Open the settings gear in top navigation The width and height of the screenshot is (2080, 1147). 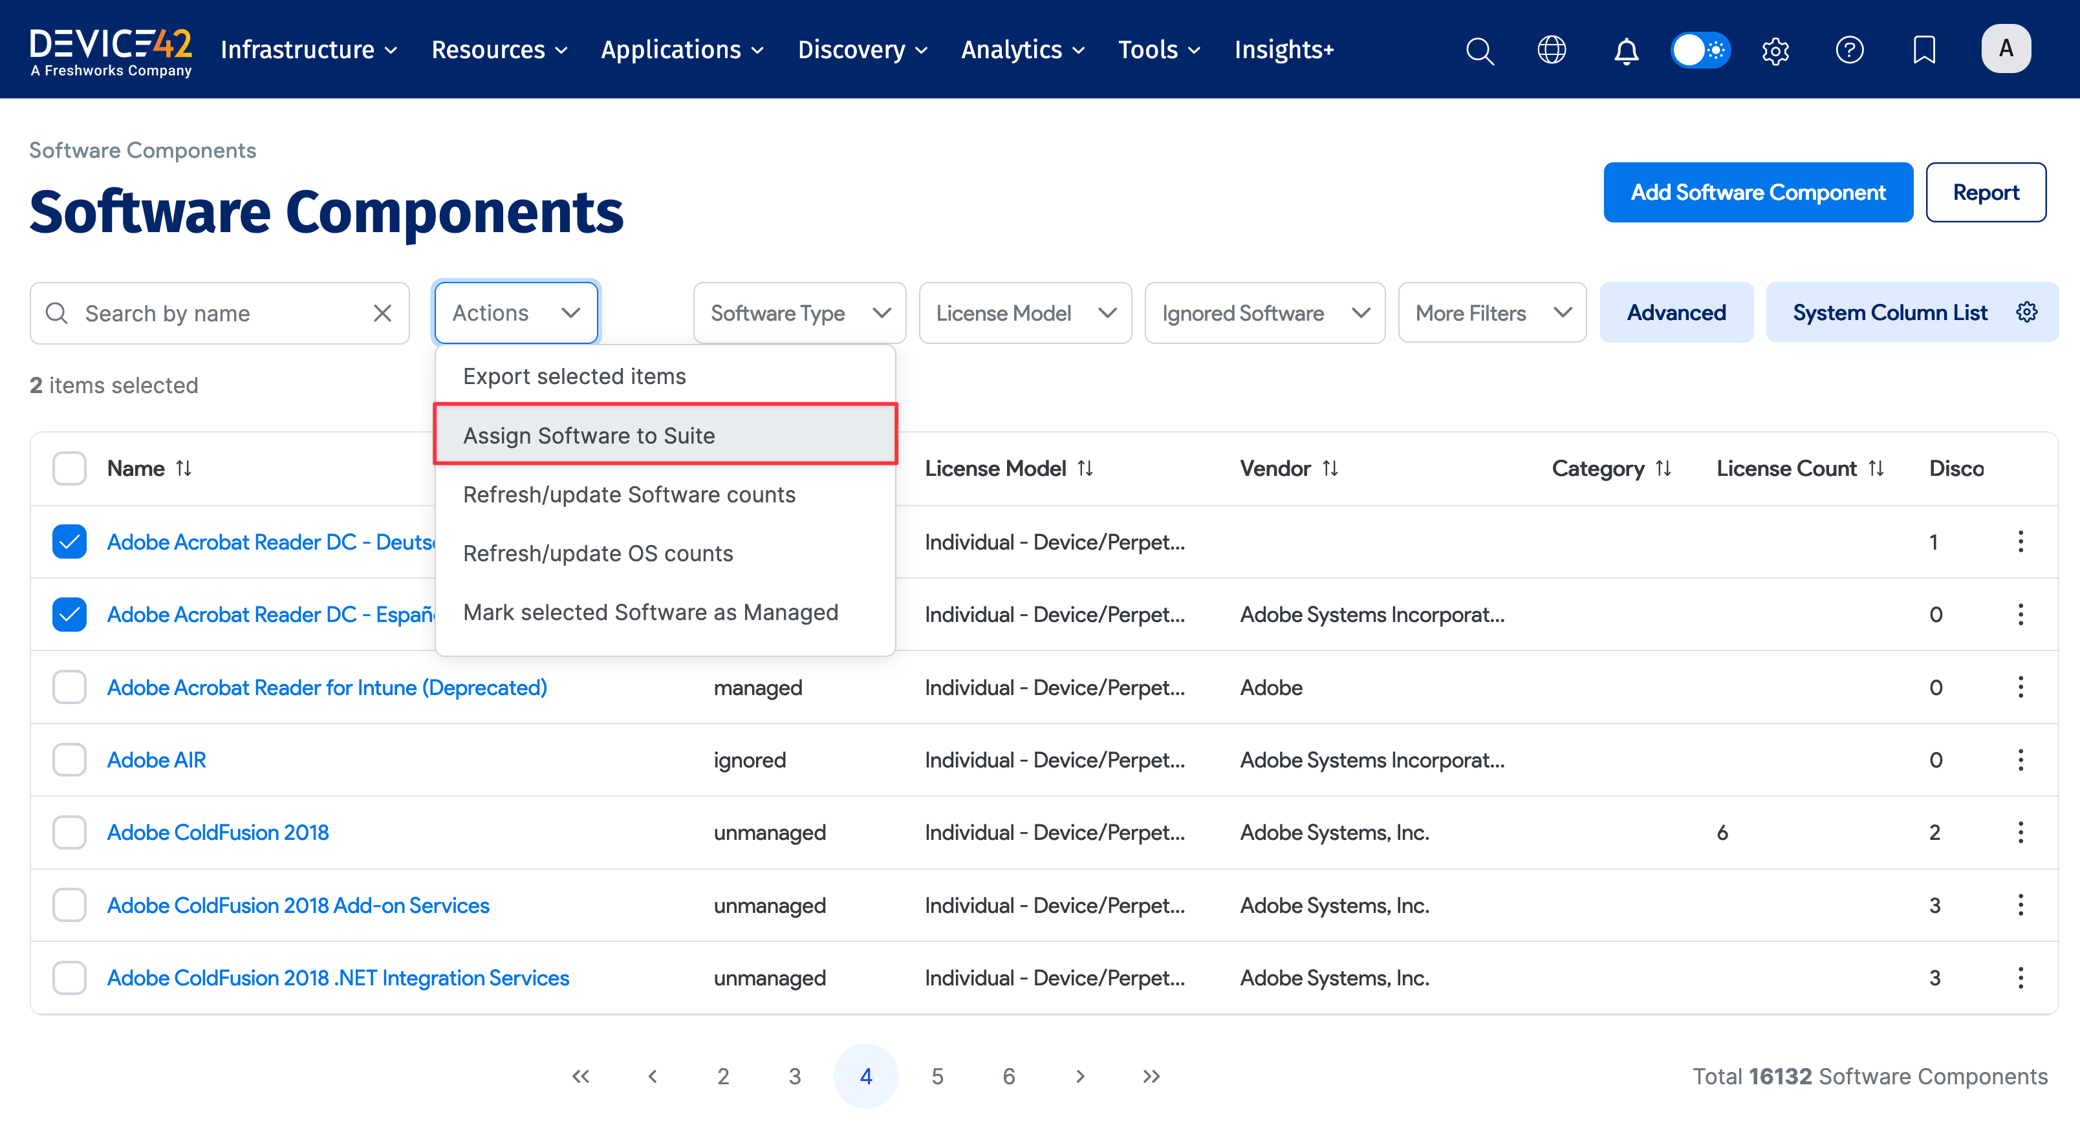1775,50
